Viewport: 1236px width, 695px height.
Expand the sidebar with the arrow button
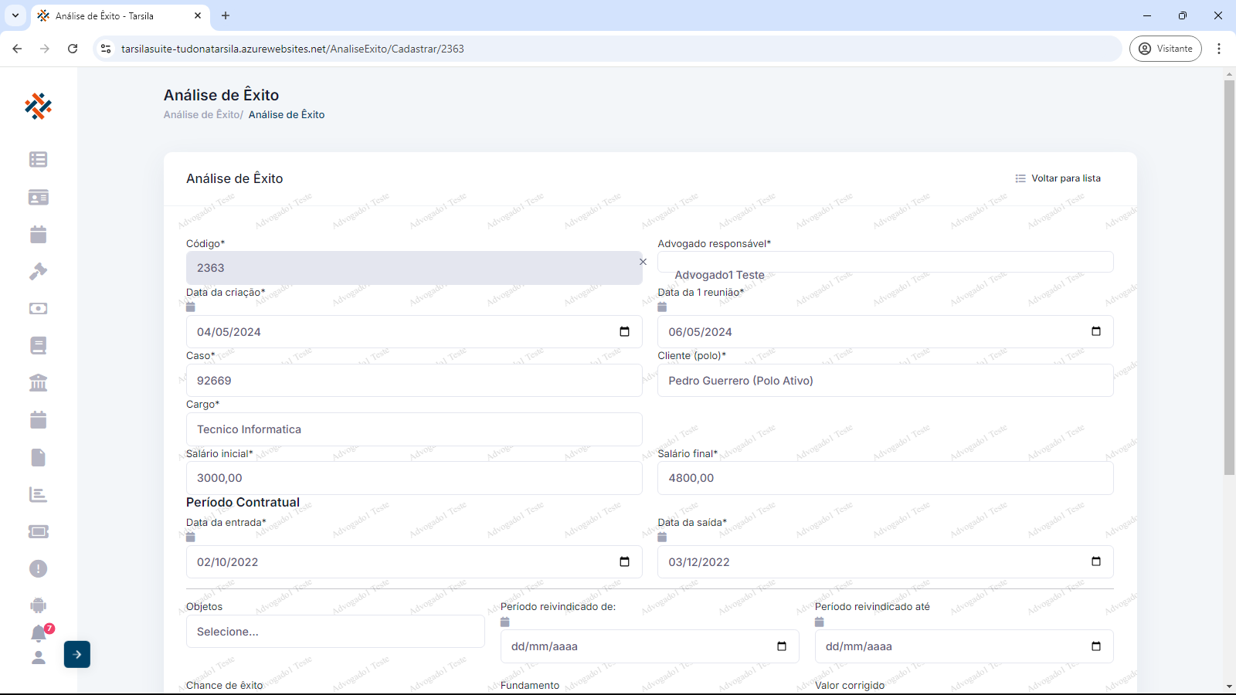point(77,654)
